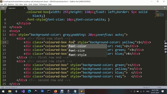167x94 pixels.
Task: Take screenshot with recorder camera icon
Action: [x=165, y=43]
